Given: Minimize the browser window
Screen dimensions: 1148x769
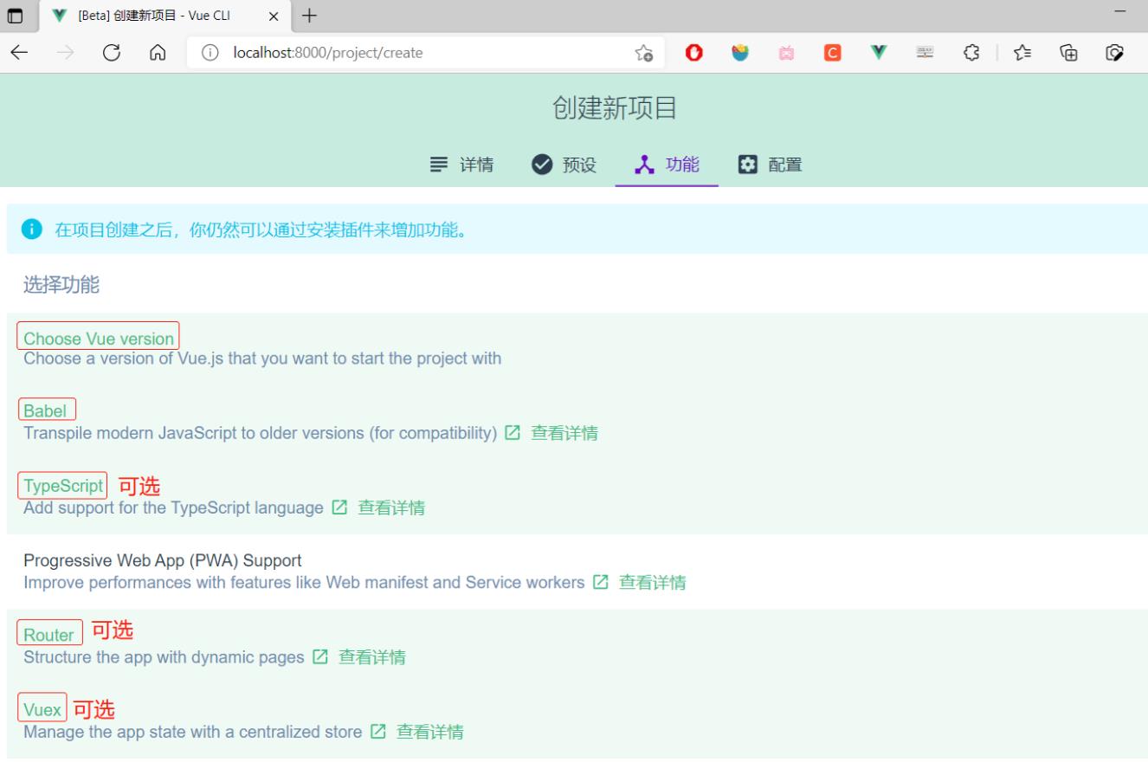Looking at the screenshot, I should [1119, 12].
